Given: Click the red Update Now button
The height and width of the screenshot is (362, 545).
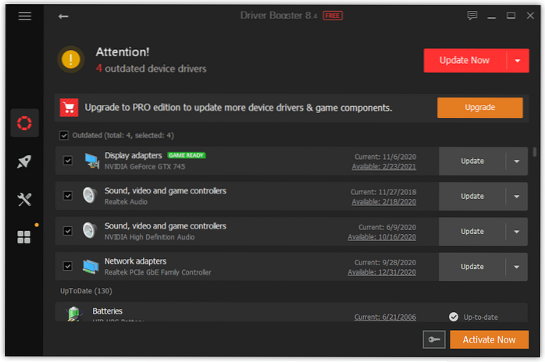Looking at the screenshot, I should (465, 60).
